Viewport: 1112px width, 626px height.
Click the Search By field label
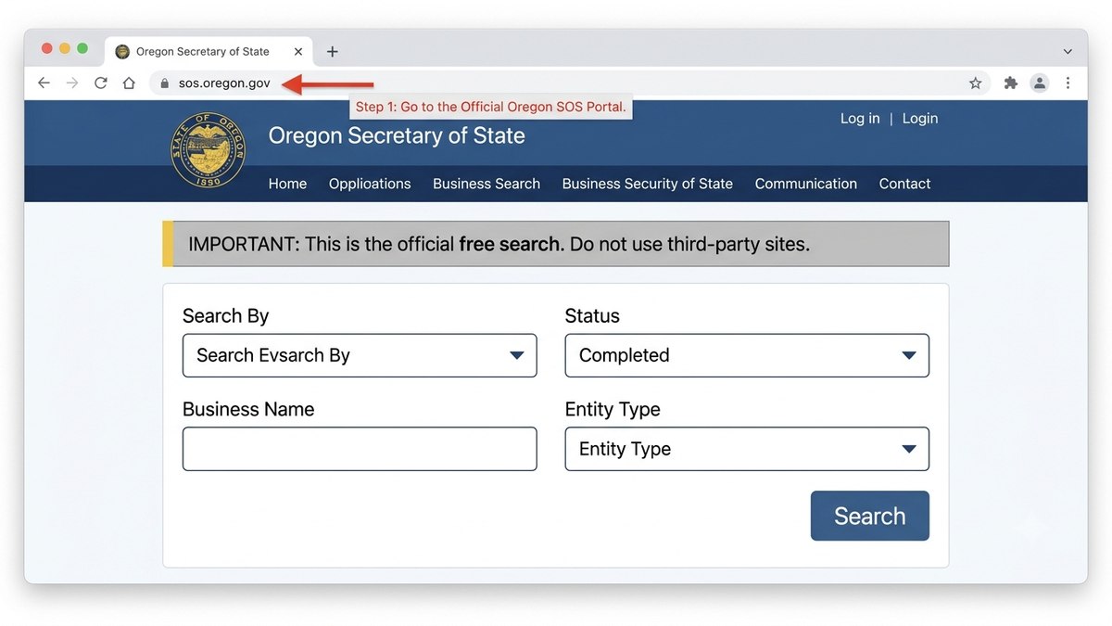[x=225, y=316]
